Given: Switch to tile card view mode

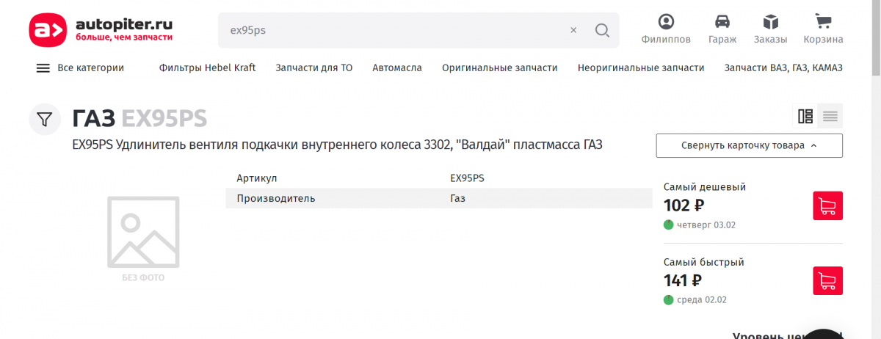Looking at the screenshot, I should 805,116.
